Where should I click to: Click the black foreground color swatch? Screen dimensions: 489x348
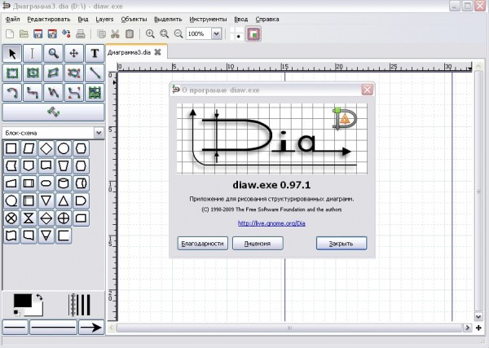coord(23,301)
